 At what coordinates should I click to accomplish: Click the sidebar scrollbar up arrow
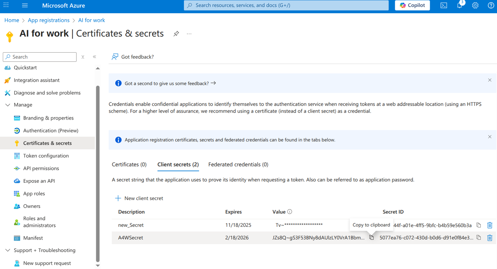98,68
